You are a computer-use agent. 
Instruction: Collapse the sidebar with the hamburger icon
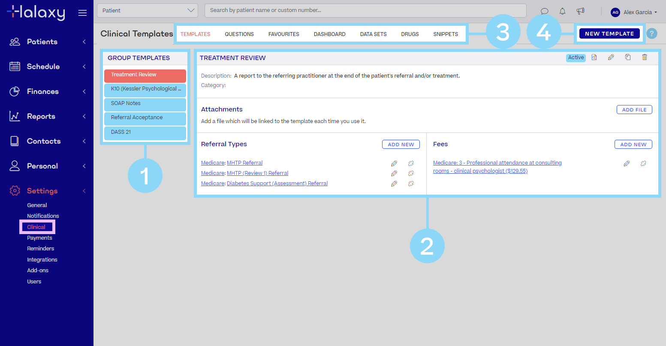pyautogui.click(x=83, y=12)
